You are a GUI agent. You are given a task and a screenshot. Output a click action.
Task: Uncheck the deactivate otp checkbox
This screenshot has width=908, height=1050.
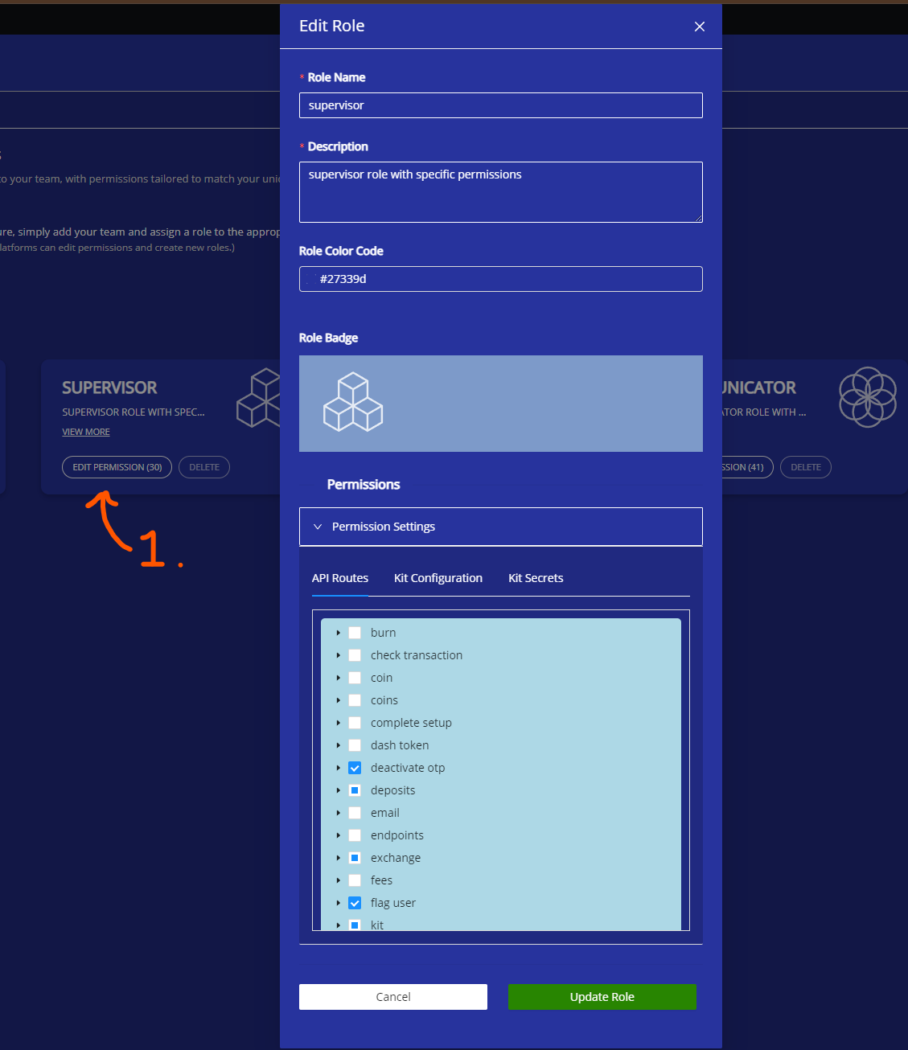[x=355, y=768]
